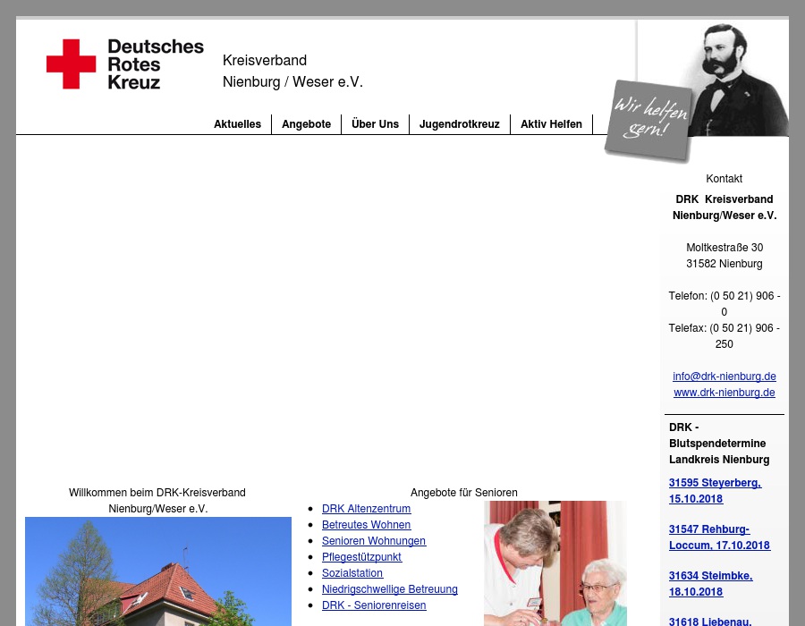
Task: Open DRK - Seniorenreisen
Action: (x=374, y=605)
